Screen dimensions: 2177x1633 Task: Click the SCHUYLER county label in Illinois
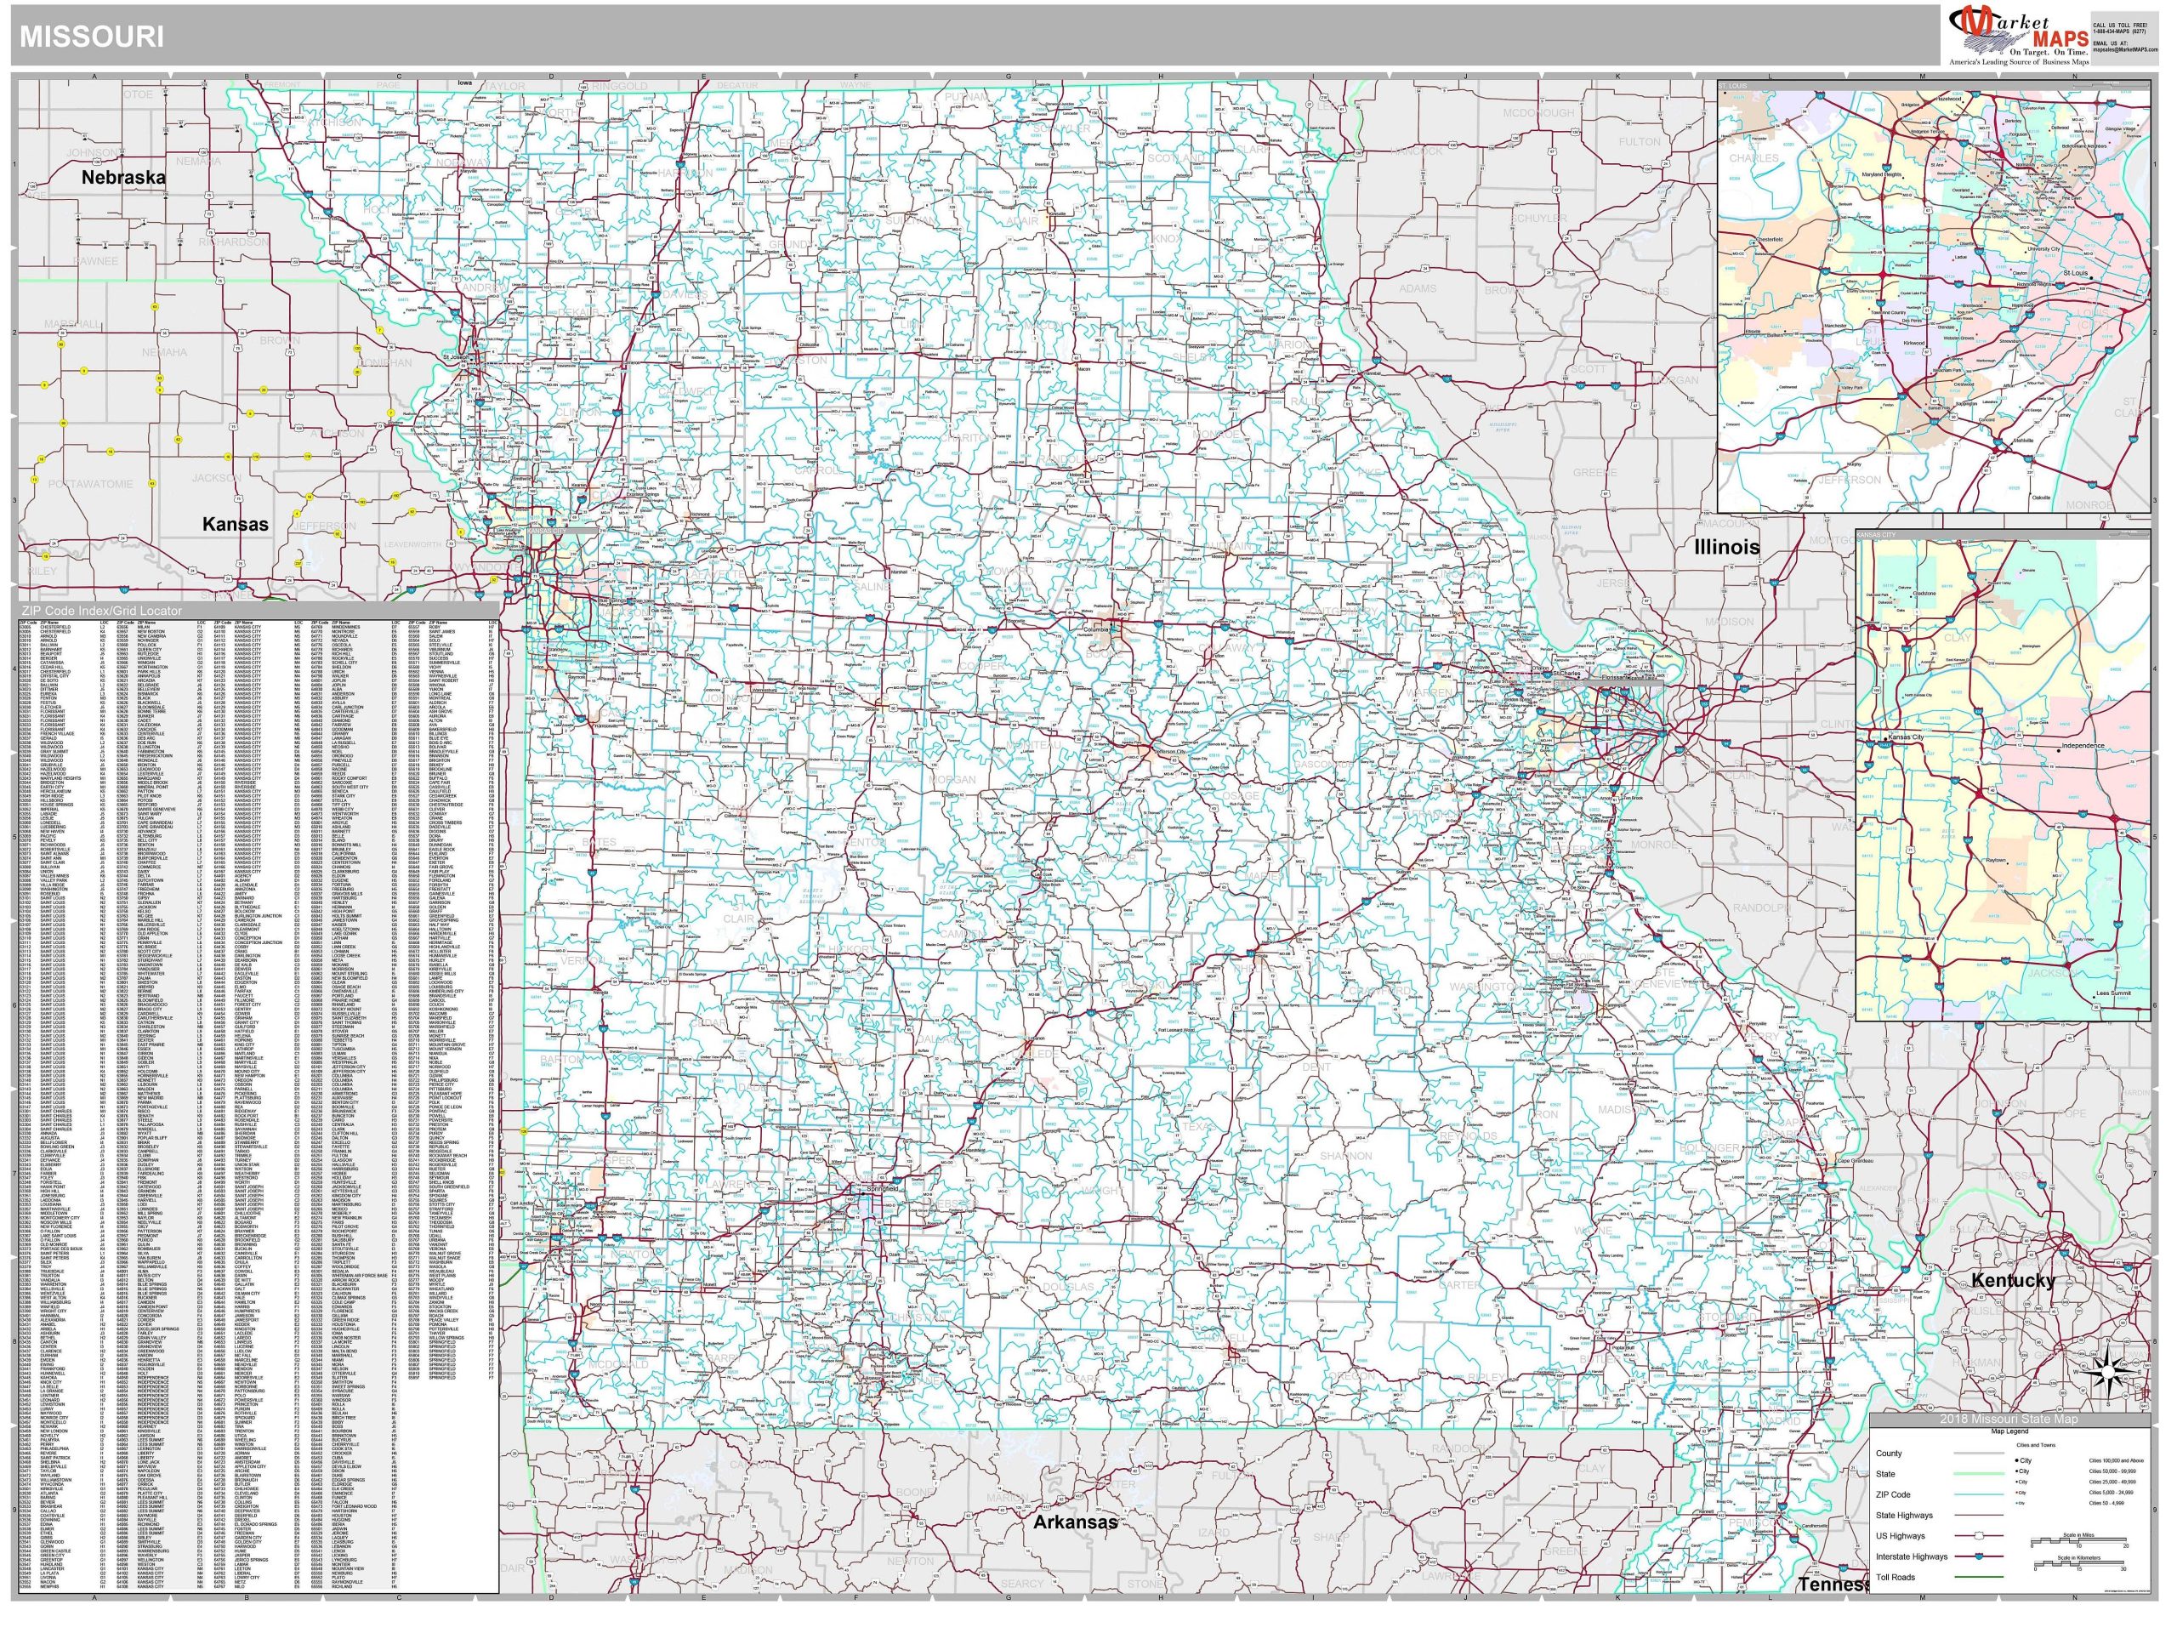point(1538,218)
